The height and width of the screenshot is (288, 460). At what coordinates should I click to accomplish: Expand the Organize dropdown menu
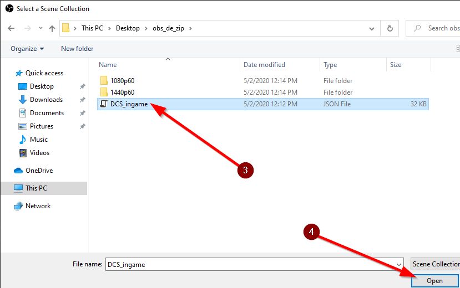[x=27, y=49]
